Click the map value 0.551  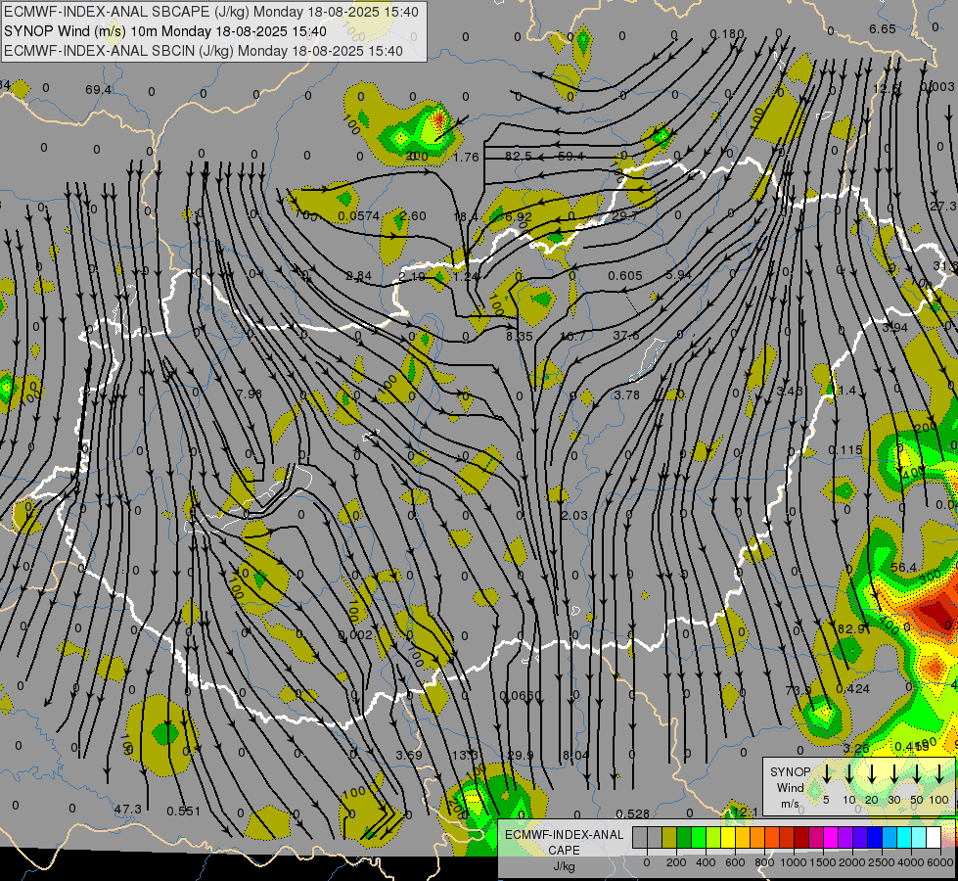(183, 811)
